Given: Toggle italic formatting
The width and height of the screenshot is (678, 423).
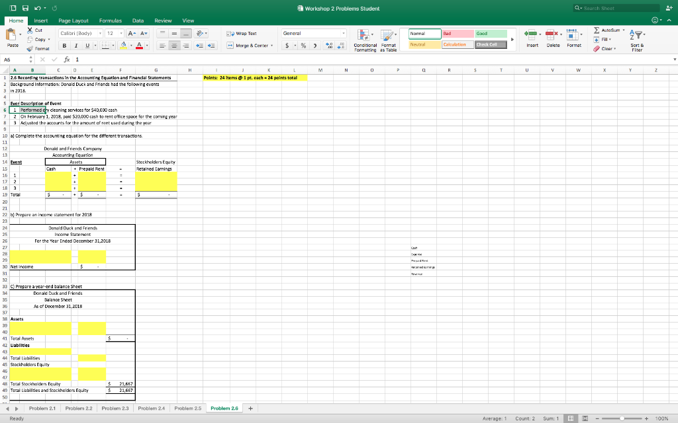Looking at the screenshot, I should [75, 47].
